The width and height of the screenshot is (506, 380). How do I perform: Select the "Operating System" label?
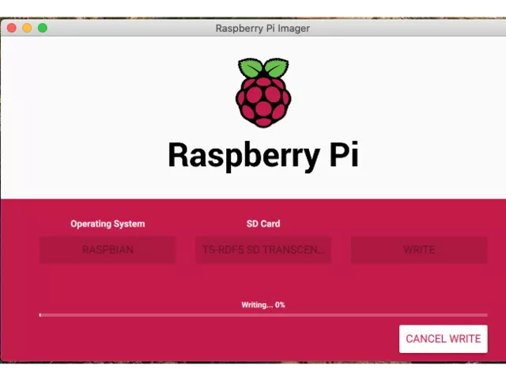pyautogui.click(x=108, y=224)
